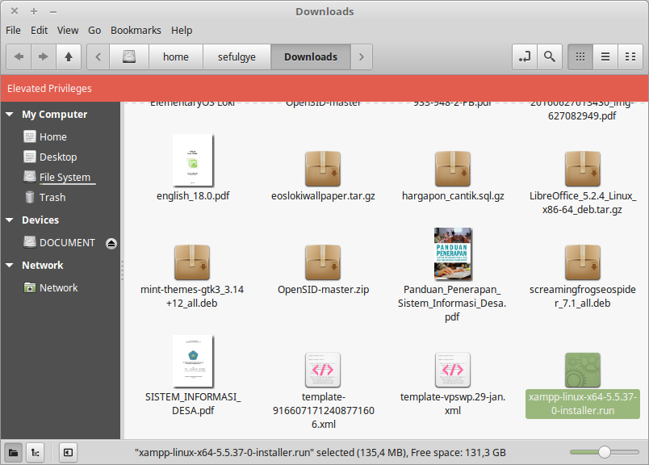
Task: Switch to list view
Action: (605, 57)
